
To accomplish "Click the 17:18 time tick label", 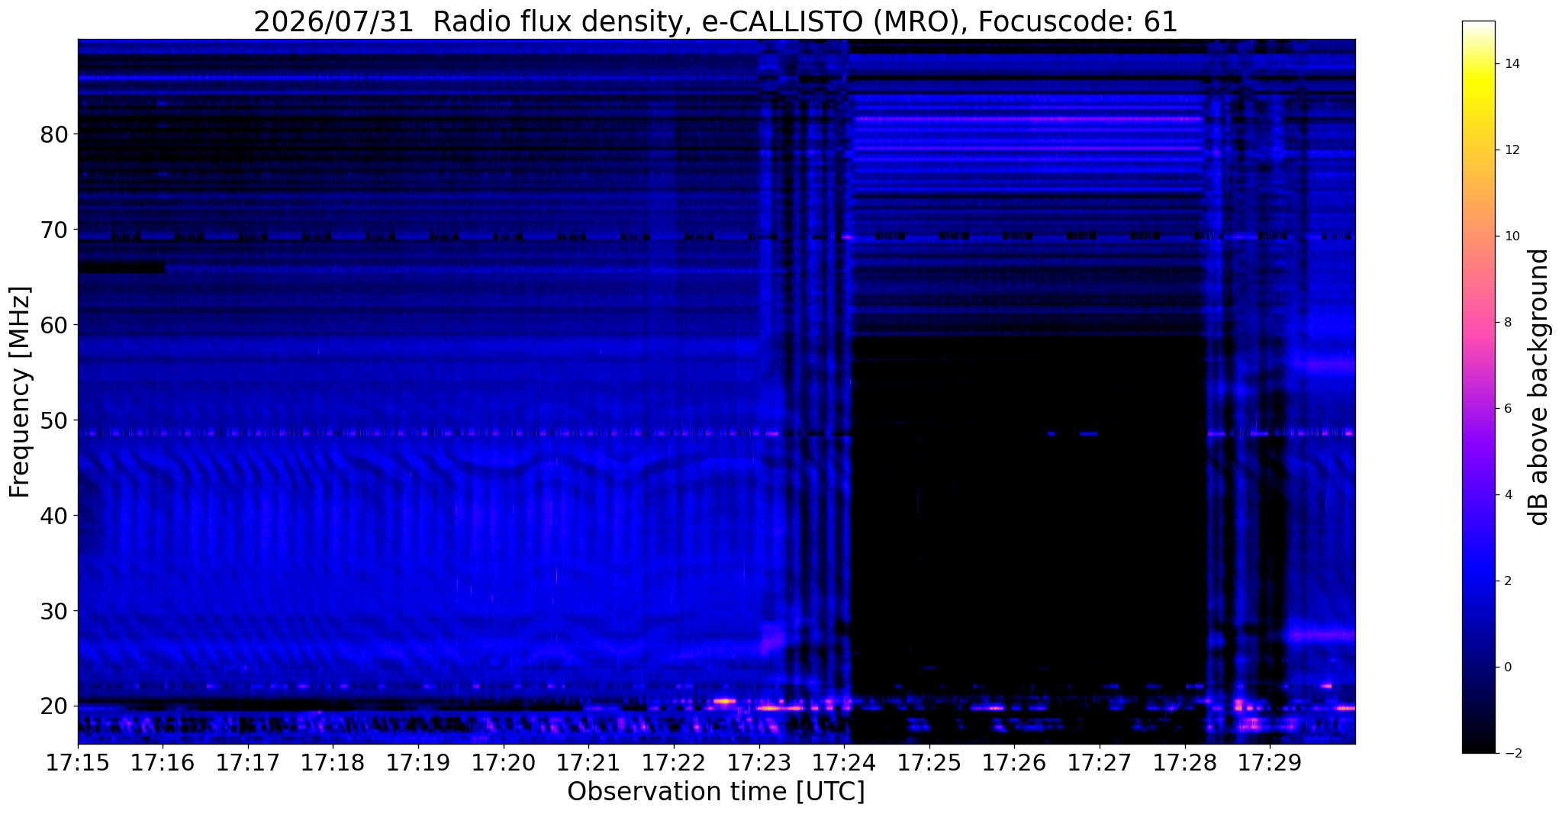I will 333,763.
